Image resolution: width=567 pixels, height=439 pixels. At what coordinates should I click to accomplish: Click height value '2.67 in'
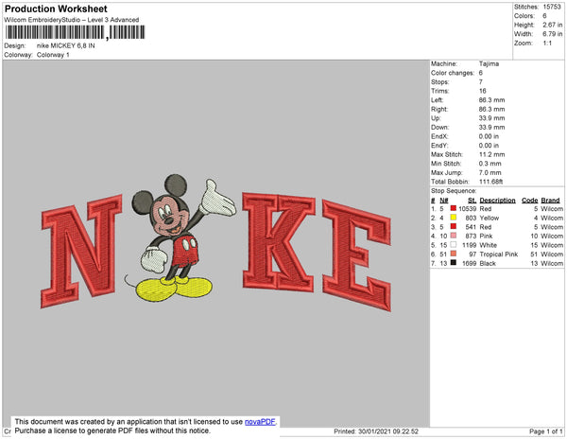point(552,25)
